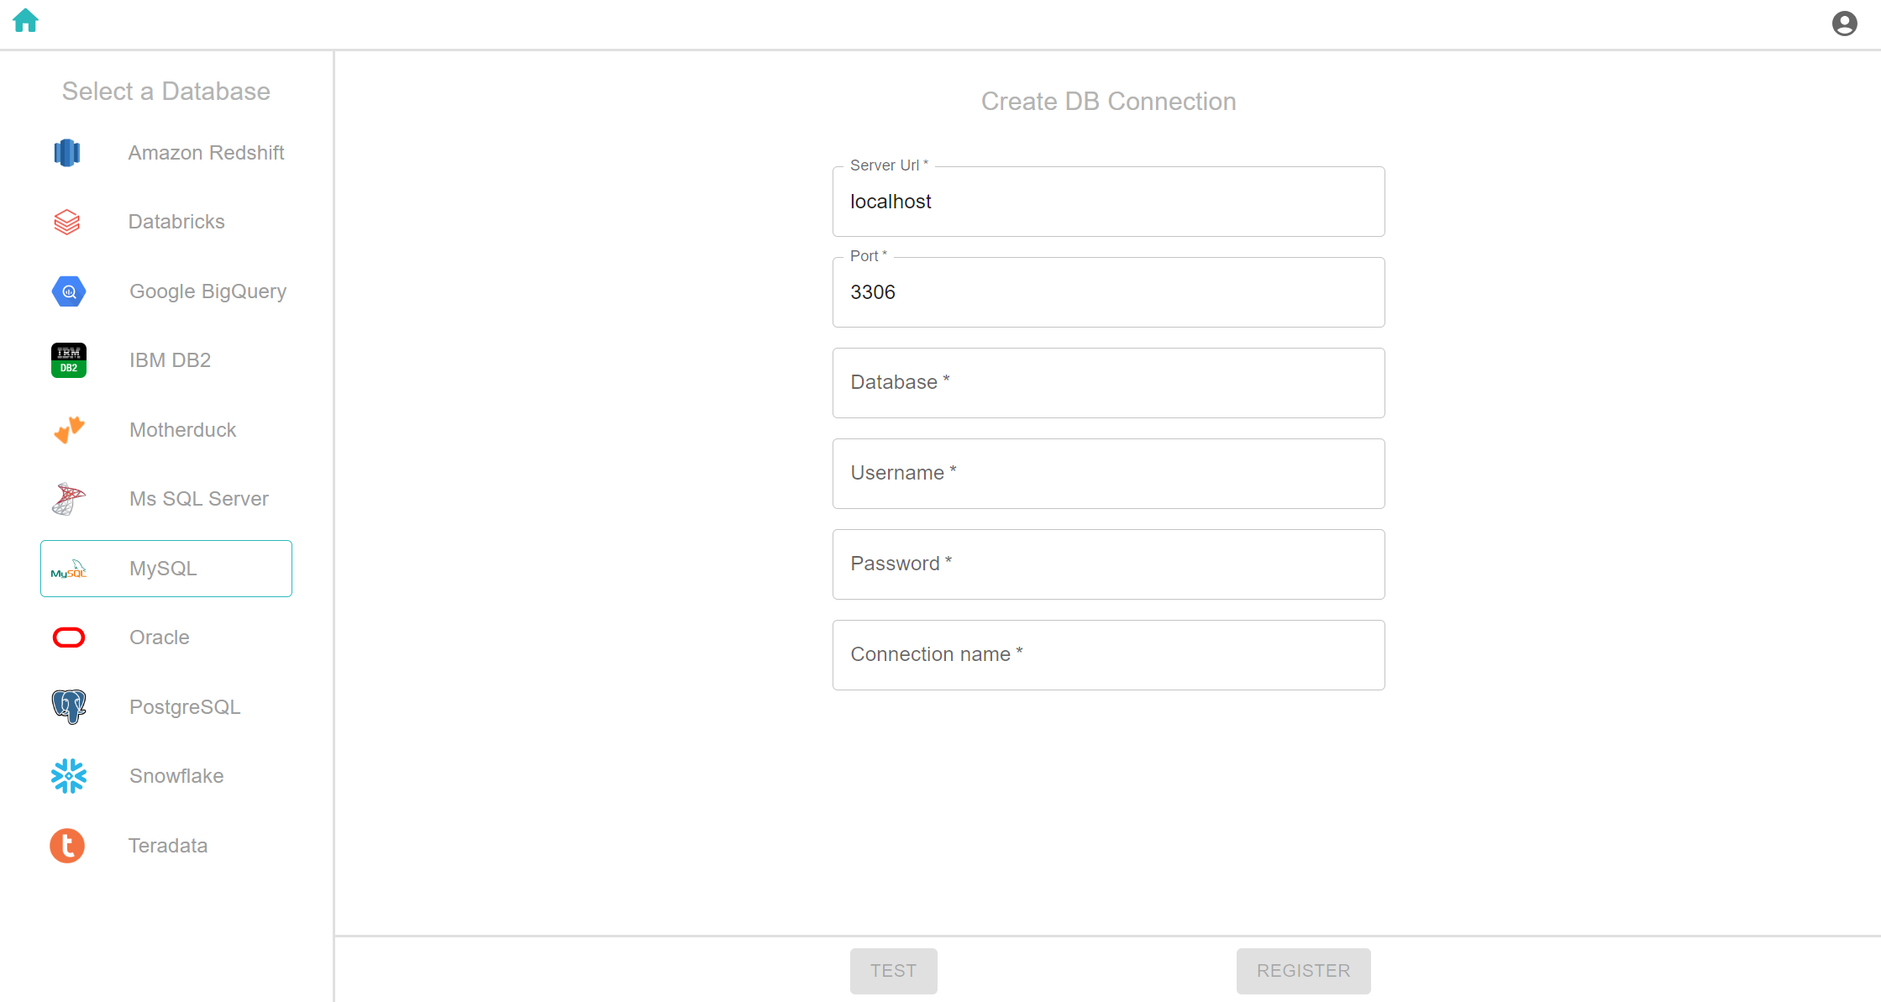Click the Database name input field
Viewport: 1881px width, 1002px height.
(1108, 381)
